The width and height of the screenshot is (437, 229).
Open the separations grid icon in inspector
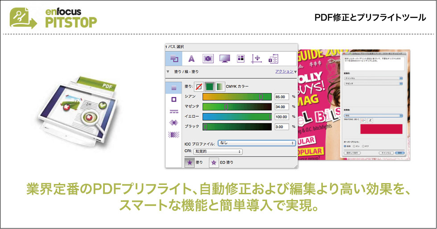pos(240,58)
